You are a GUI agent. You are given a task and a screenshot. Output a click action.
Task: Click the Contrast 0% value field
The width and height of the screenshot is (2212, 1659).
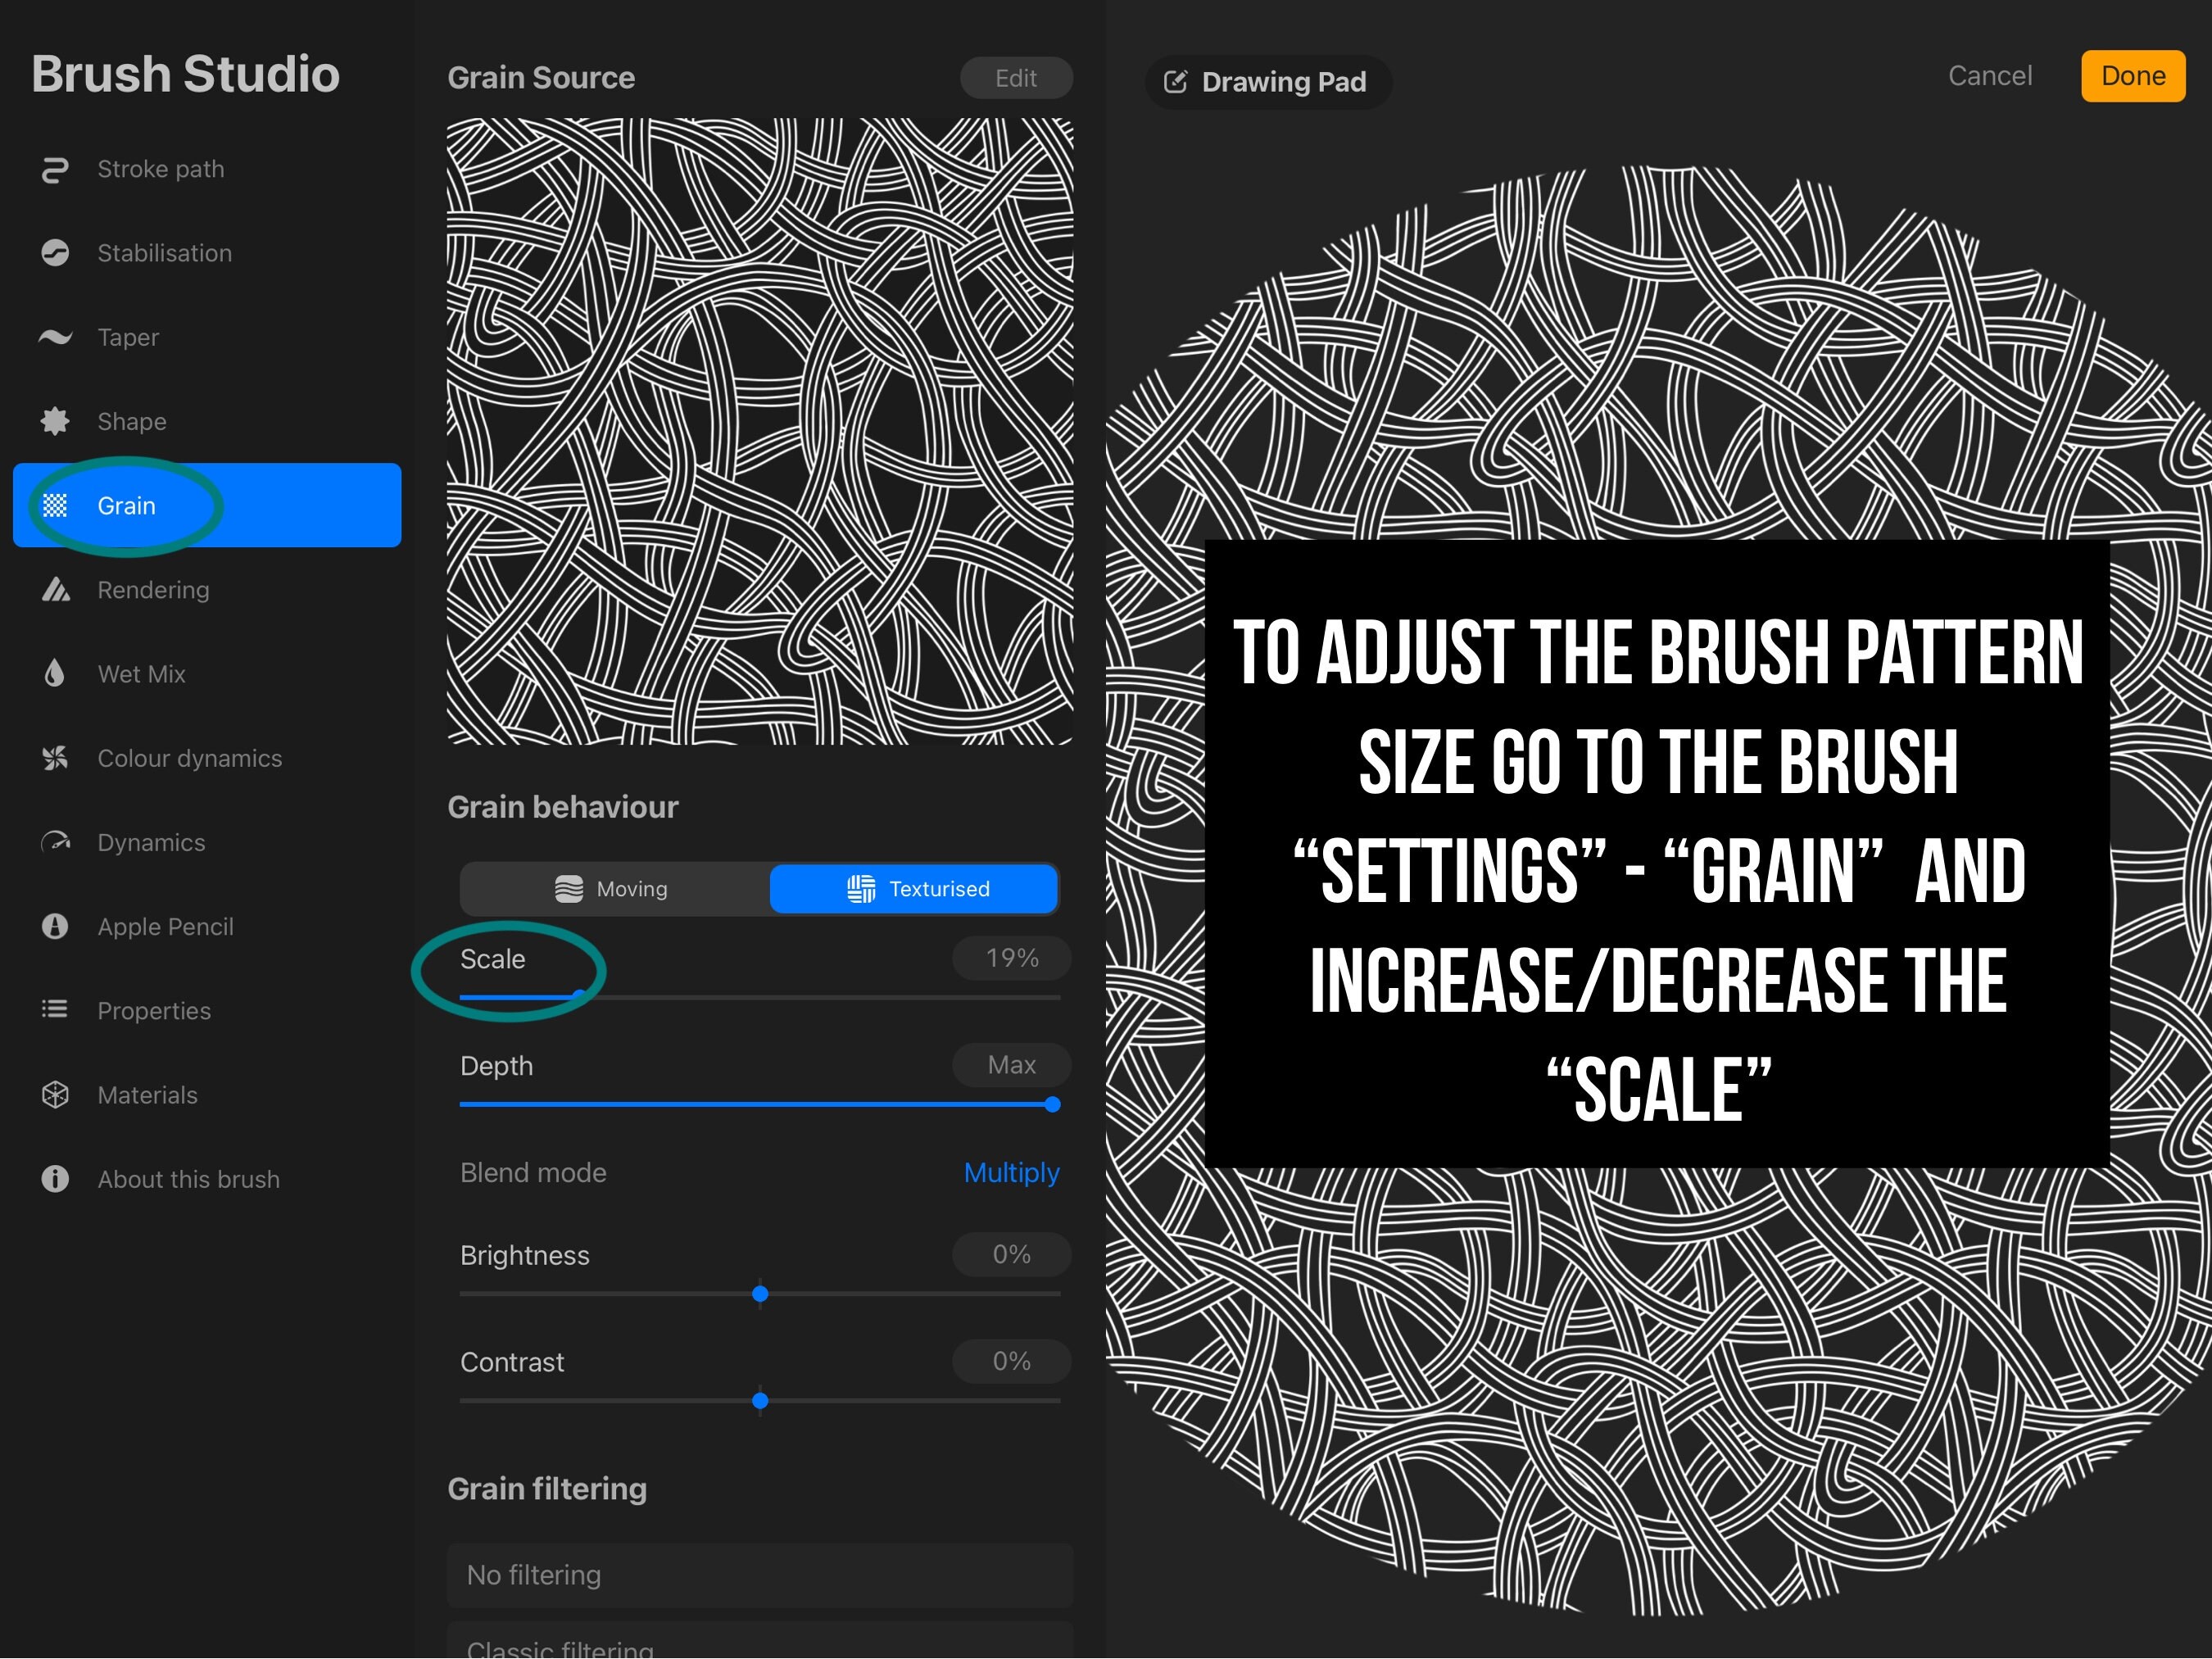pyautogui.click(x=1012, y=1361)
